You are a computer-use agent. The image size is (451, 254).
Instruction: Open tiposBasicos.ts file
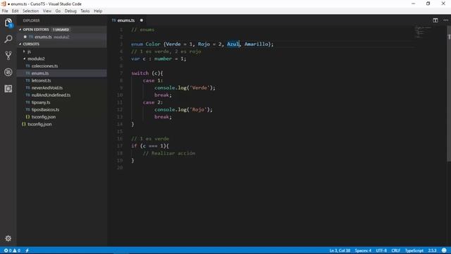tap(45, 110)
